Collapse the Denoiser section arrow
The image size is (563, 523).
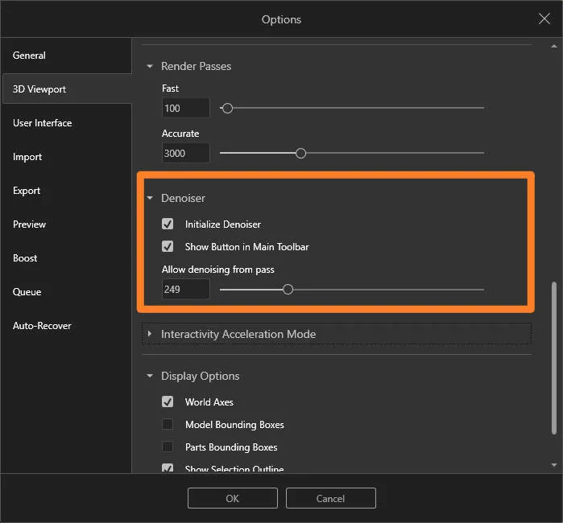[149, 198]
